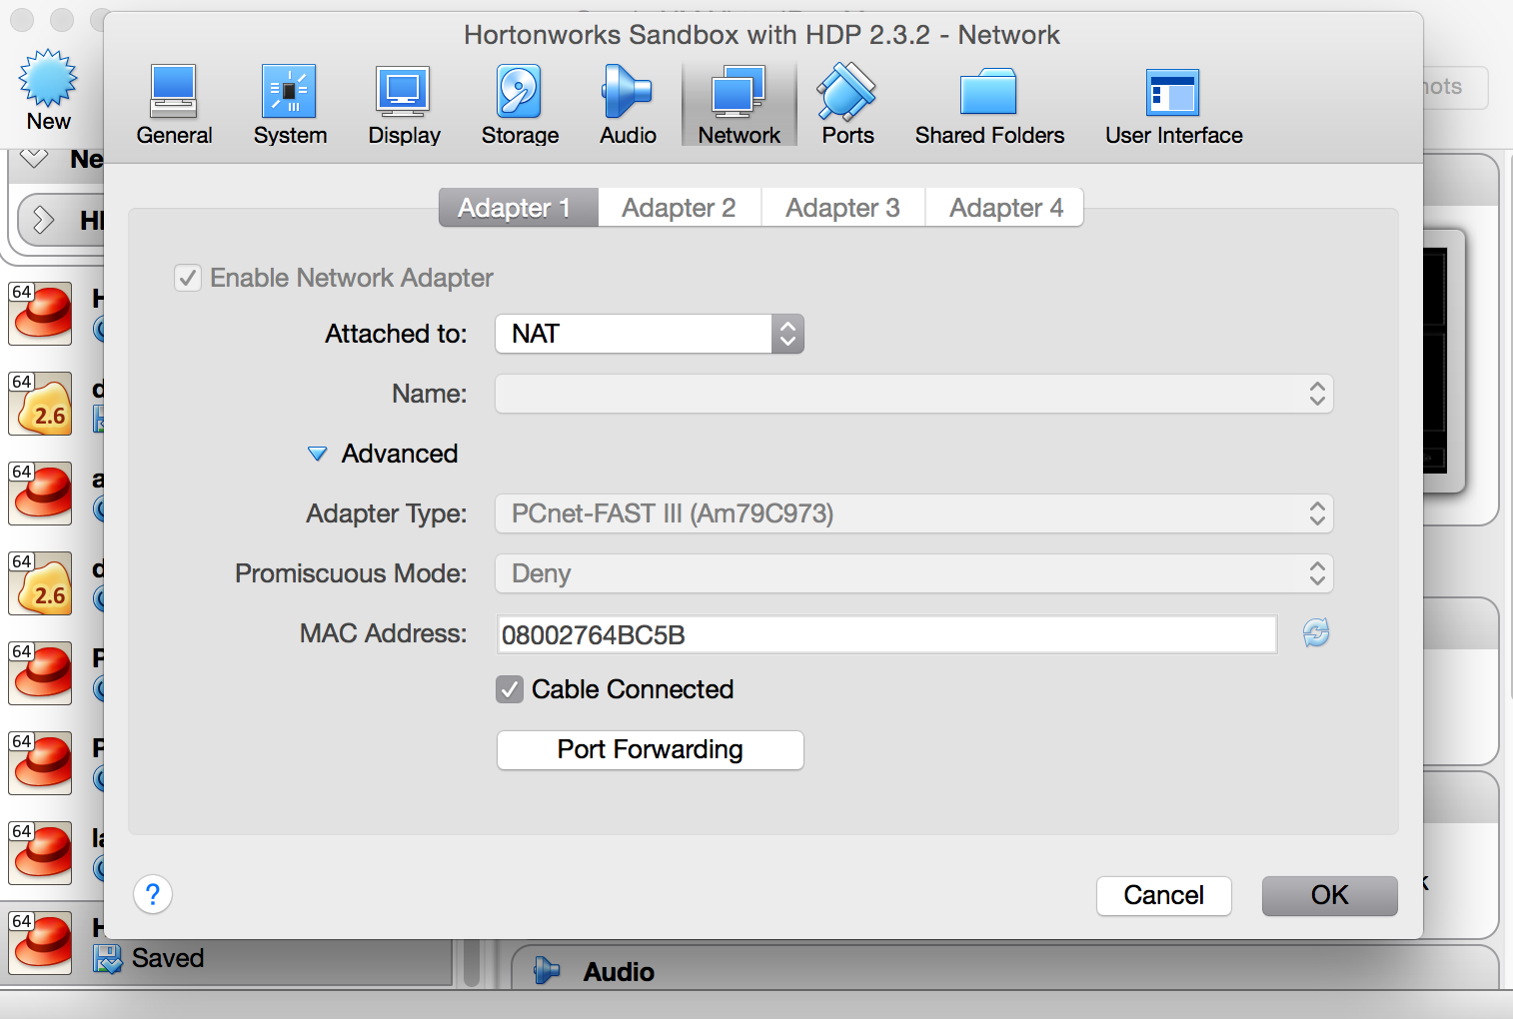Viewport: 1513px width, 1019px height.
Task: Open the Display settings section
Action: [x=403, y=103]
